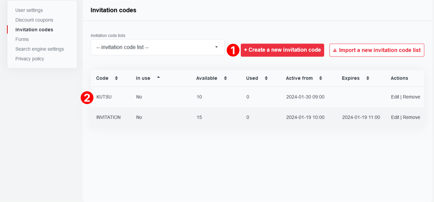The width and height of the screenshot is (434, 202).
Task: Select the INVITATION code cell
Action: [108, 117]
